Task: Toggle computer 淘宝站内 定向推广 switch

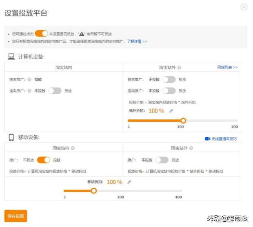Action: point(55,91)
